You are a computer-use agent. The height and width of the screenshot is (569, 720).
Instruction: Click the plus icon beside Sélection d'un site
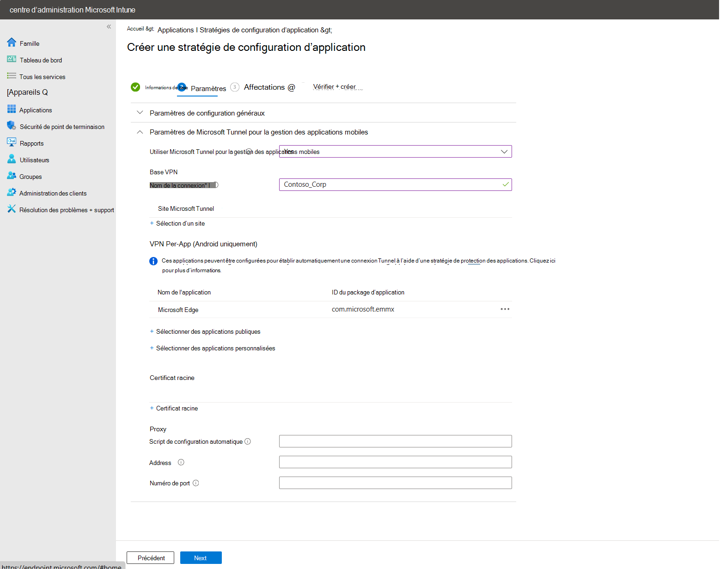click(152, 223)
